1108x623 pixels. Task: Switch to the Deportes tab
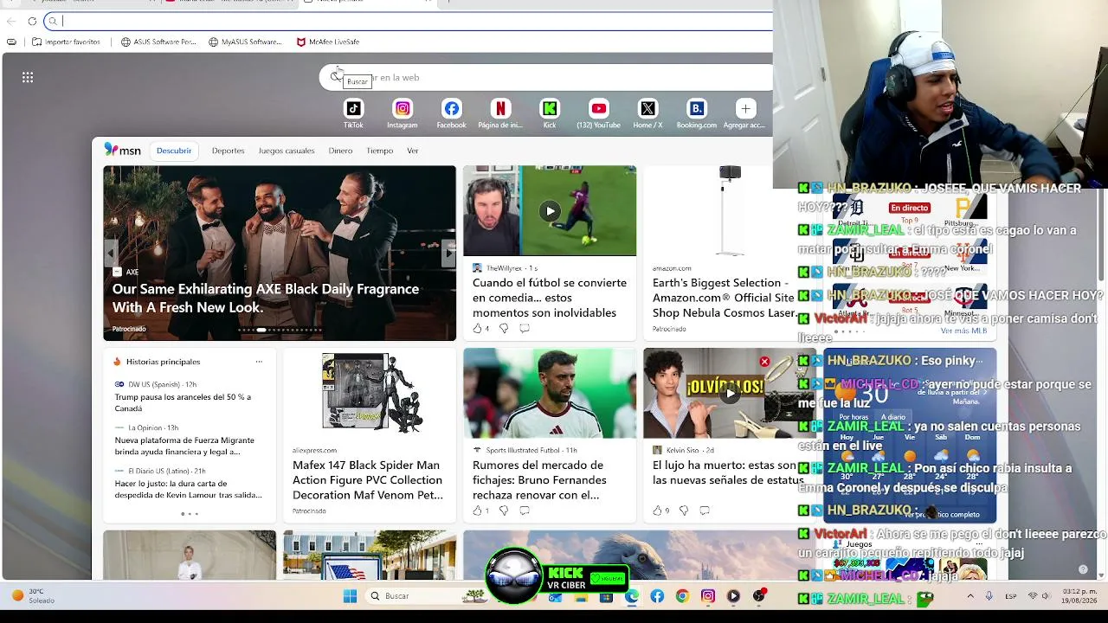coord(229,151)
